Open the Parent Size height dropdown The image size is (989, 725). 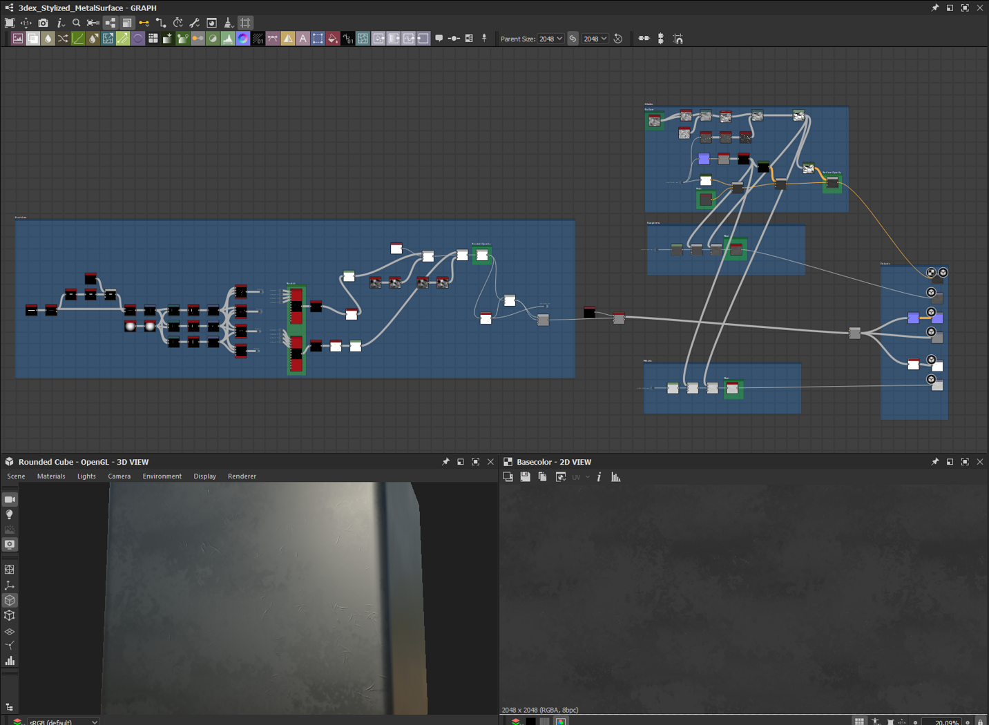point(595,39)
